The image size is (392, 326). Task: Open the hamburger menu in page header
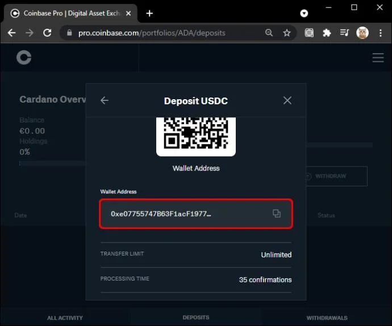[x=378, y=58]
